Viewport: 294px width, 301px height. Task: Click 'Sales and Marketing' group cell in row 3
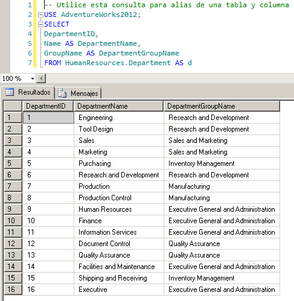click(222, 141)
